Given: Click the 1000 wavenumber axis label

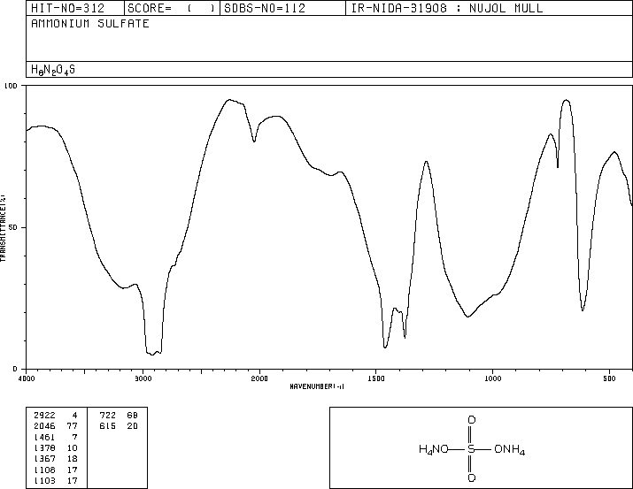Looking at the screenshot, I should (x=492, y=378).
